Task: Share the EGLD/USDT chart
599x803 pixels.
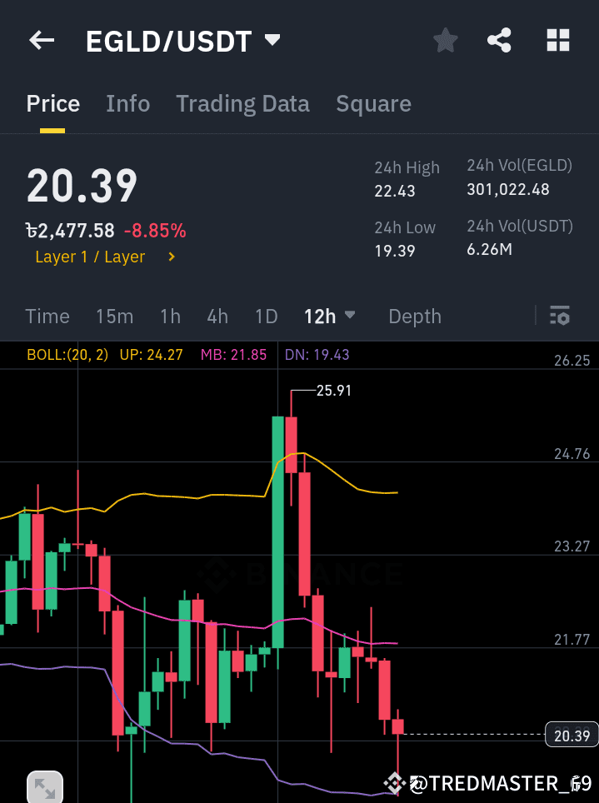Action: pos(499,39)
